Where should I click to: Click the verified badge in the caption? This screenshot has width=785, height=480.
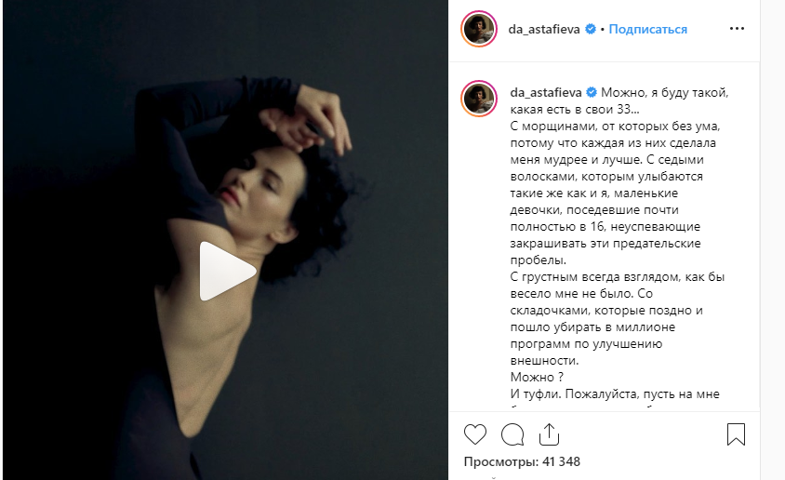[x=592, y=93]
